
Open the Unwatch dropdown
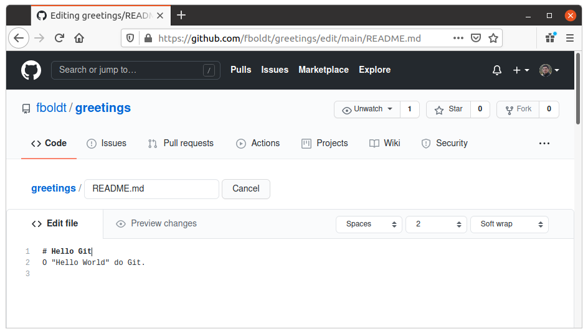point(367,109)
